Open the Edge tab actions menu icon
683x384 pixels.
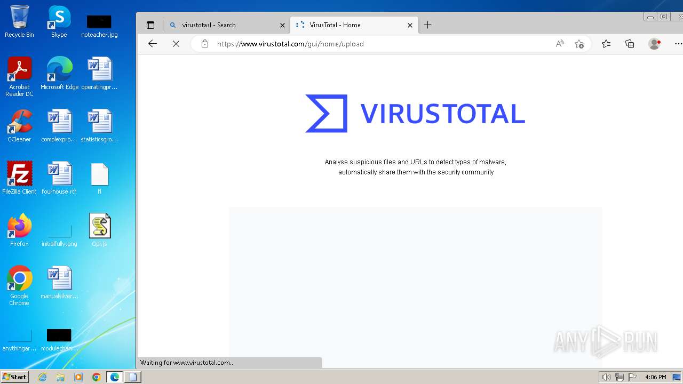pyautogui.click(x=150, y=25)
